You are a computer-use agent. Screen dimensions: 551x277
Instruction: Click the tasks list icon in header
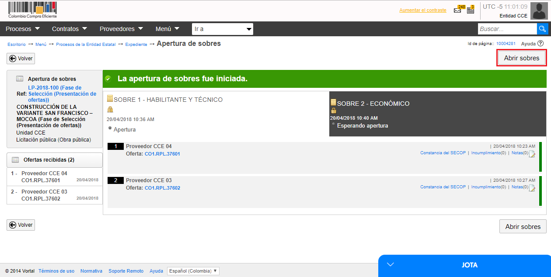point(471,10)
